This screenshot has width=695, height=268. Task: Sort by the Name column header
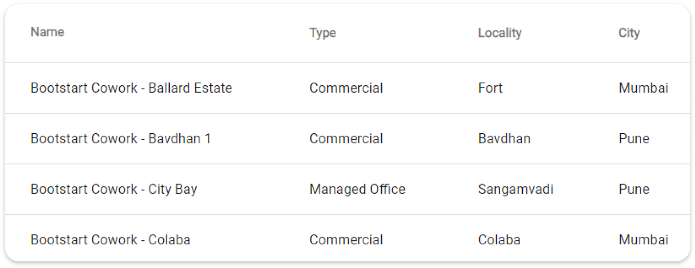point(47,32)
